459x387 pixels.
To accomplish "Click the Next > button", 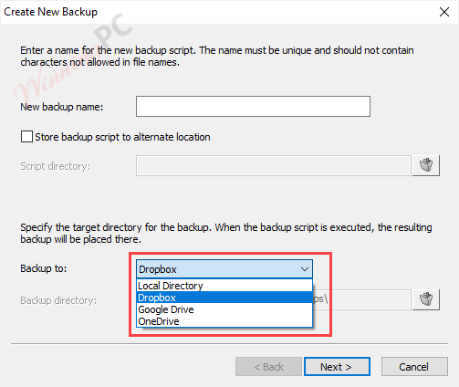I will pyautogui.click(x=337, y=367).
